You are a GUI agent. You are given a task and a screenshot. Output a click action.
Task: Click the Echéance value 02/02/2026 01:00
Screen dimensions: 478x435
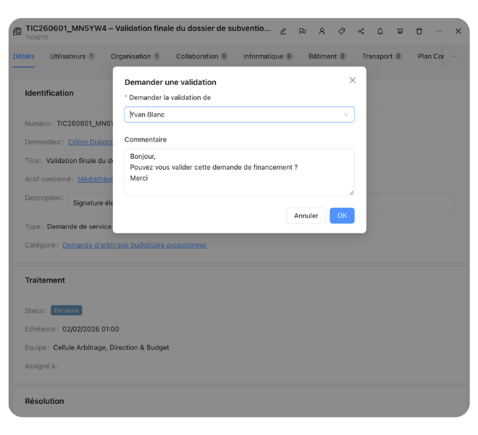(91, 329)
